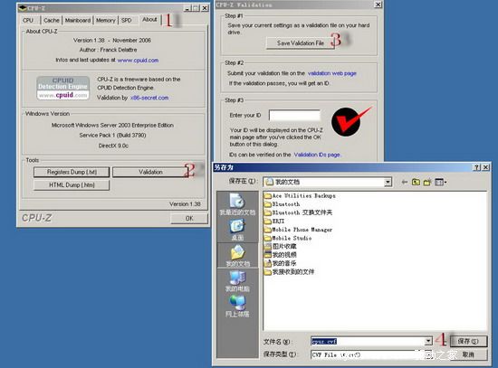Click the red checkmark validation logo

tap(350, 121)
